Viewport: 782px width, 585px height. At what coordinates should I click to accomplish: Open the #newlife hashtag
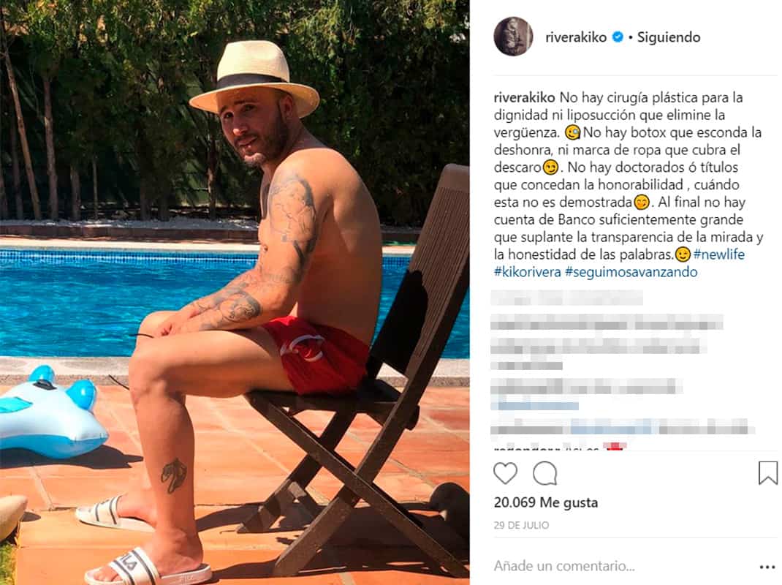click(718, 254)
